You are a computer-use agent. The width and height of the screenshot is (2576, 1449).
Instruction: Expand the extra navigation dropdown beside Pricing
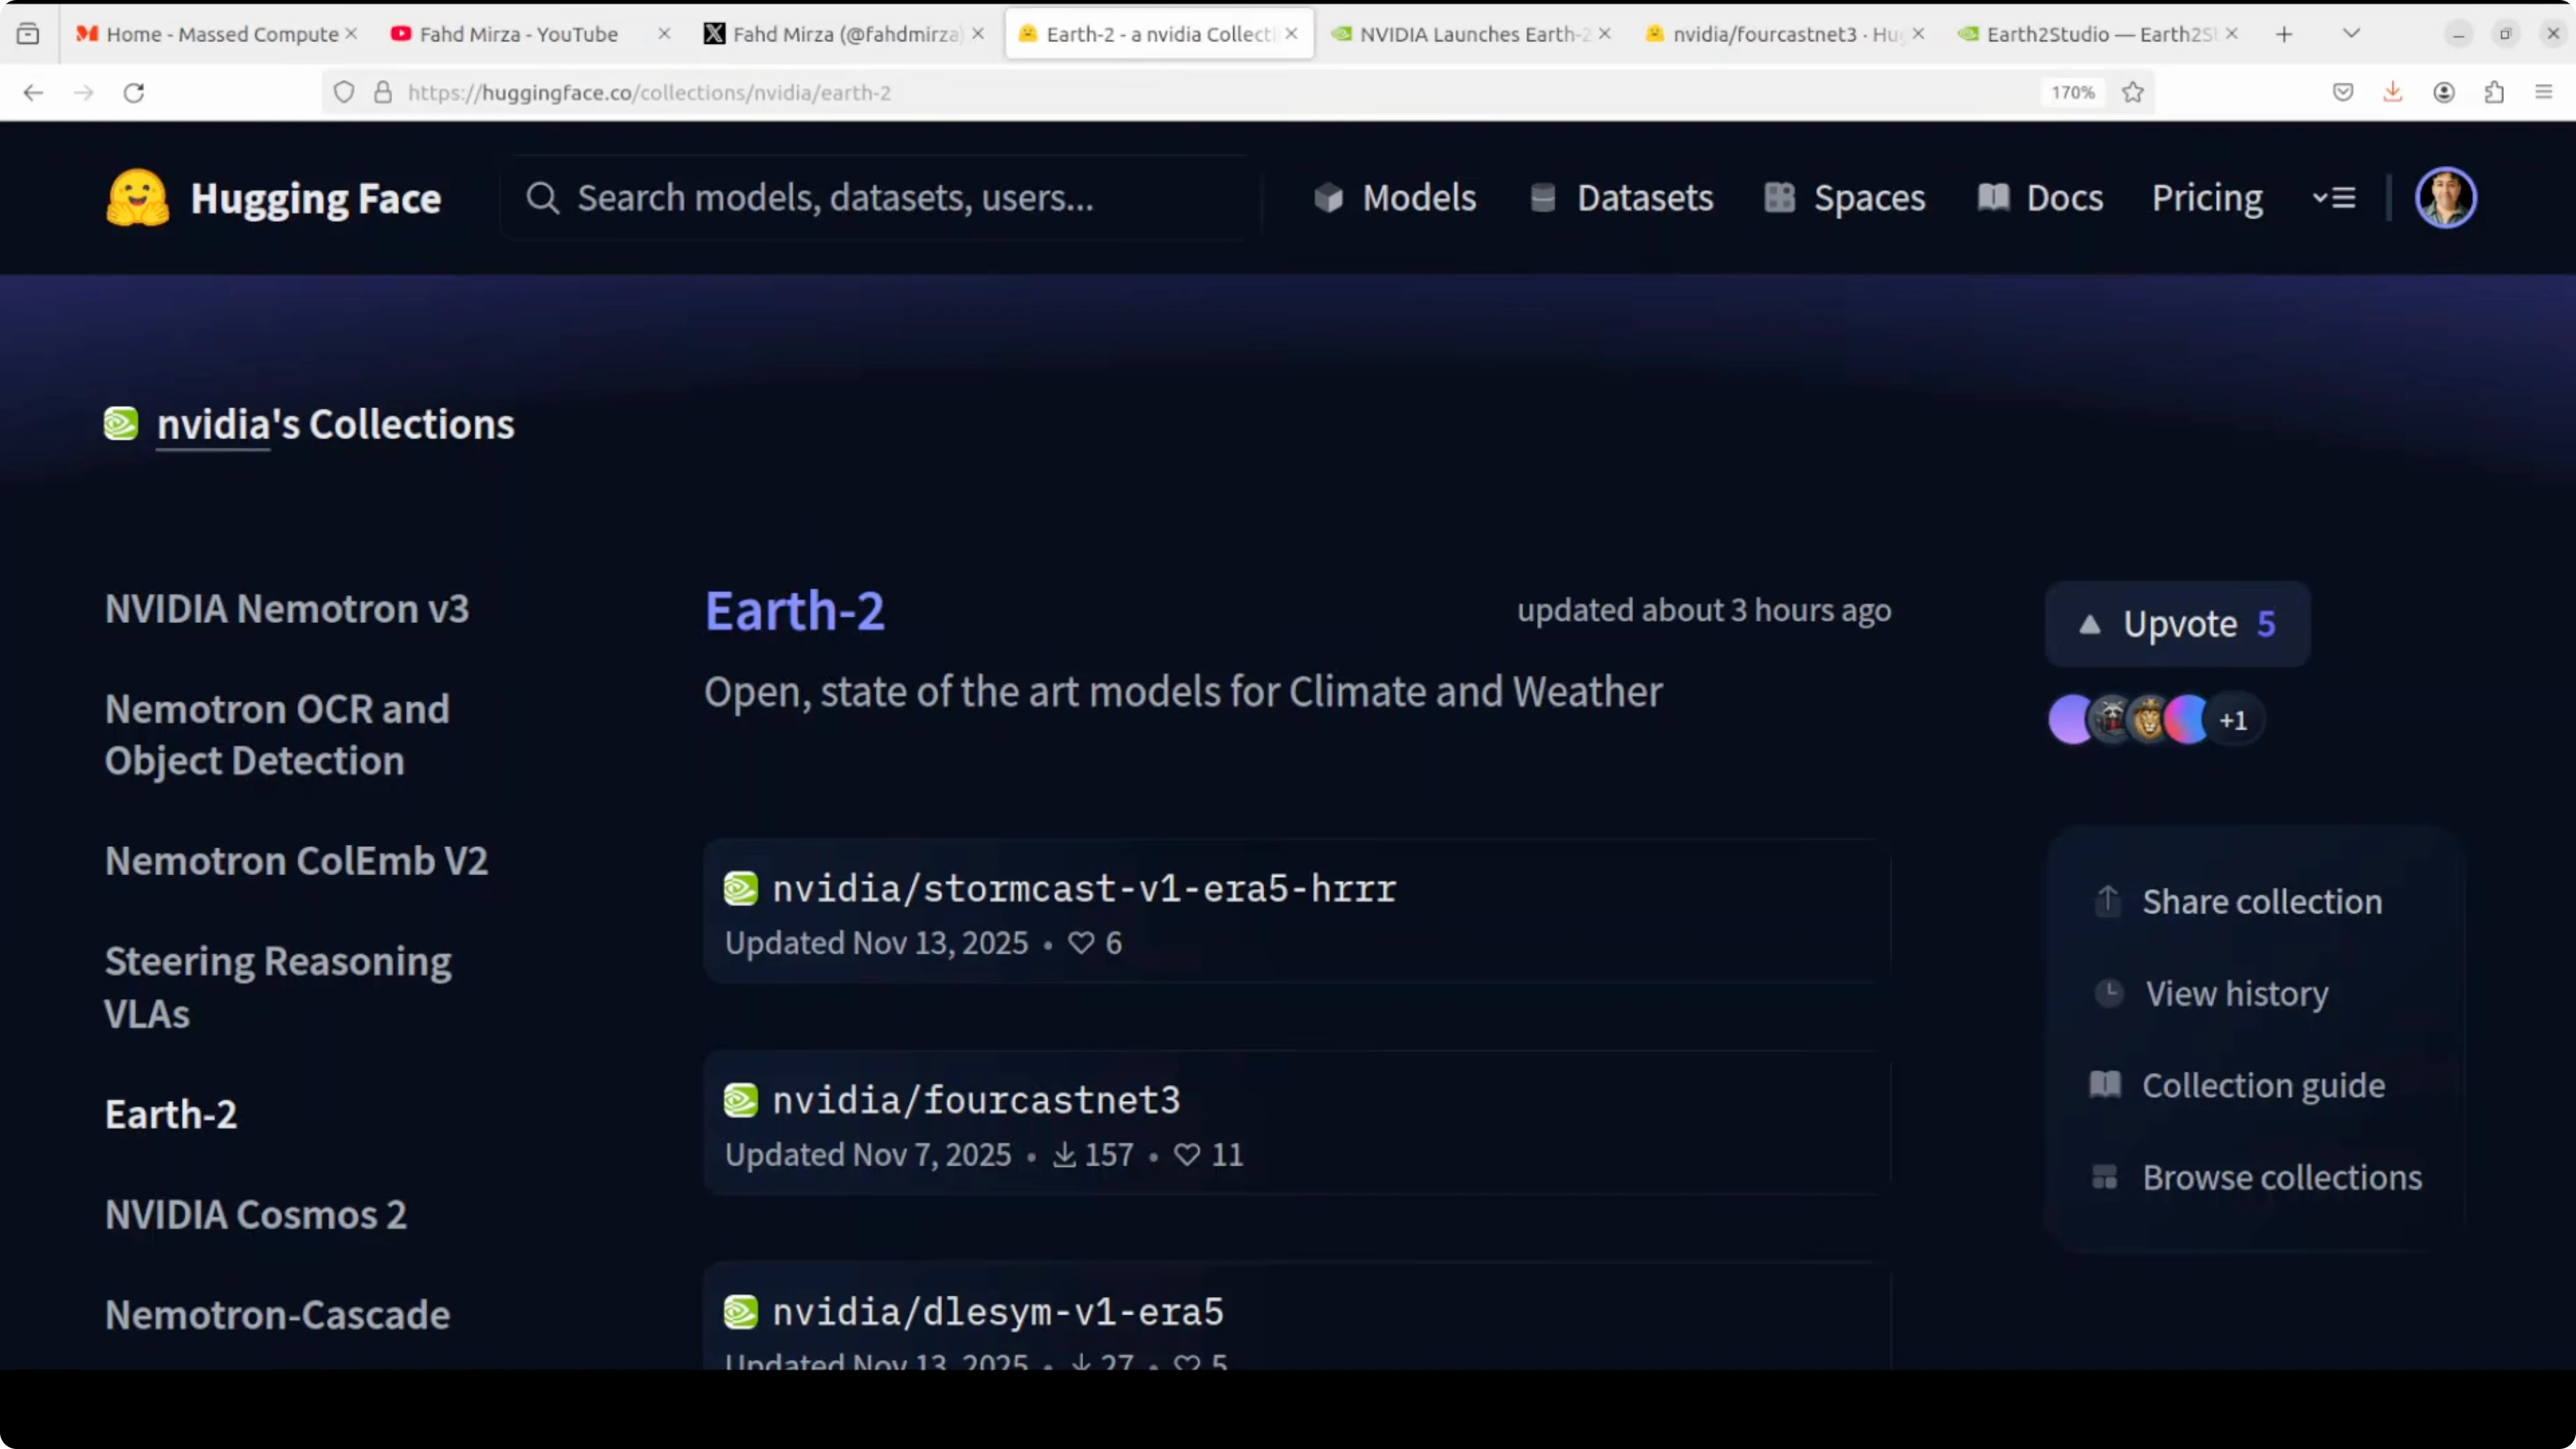[2334, 197]
